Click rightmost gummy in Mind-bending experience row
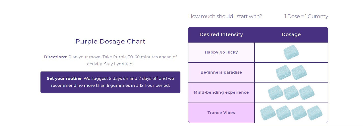The height and width of the screenshot is (126, 363). click(x=307, y=93)
